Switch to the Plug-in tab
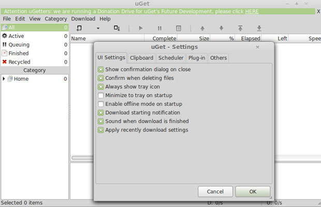Viewport: 321px width, 207px height. tap(197, 58)
